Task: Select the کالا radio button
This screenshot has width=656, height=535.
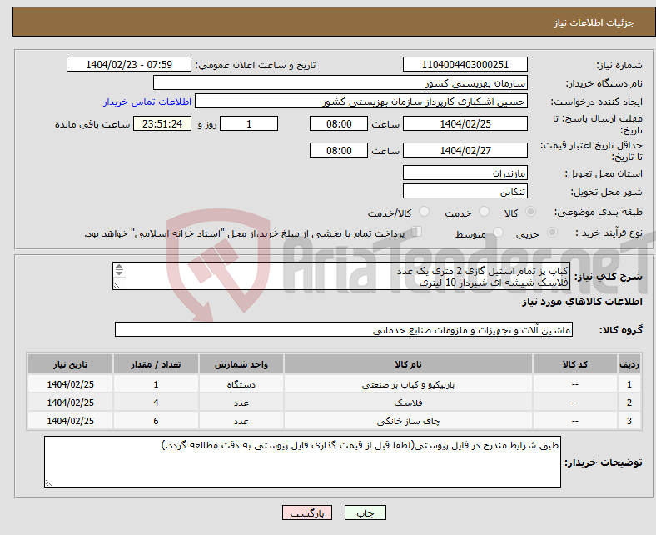Action: point(530,212)
